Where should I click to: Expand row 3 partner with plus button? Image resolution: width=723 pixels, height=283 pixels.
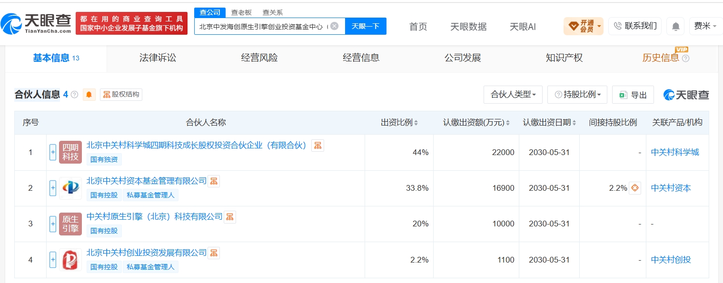[x=53, y=224]
